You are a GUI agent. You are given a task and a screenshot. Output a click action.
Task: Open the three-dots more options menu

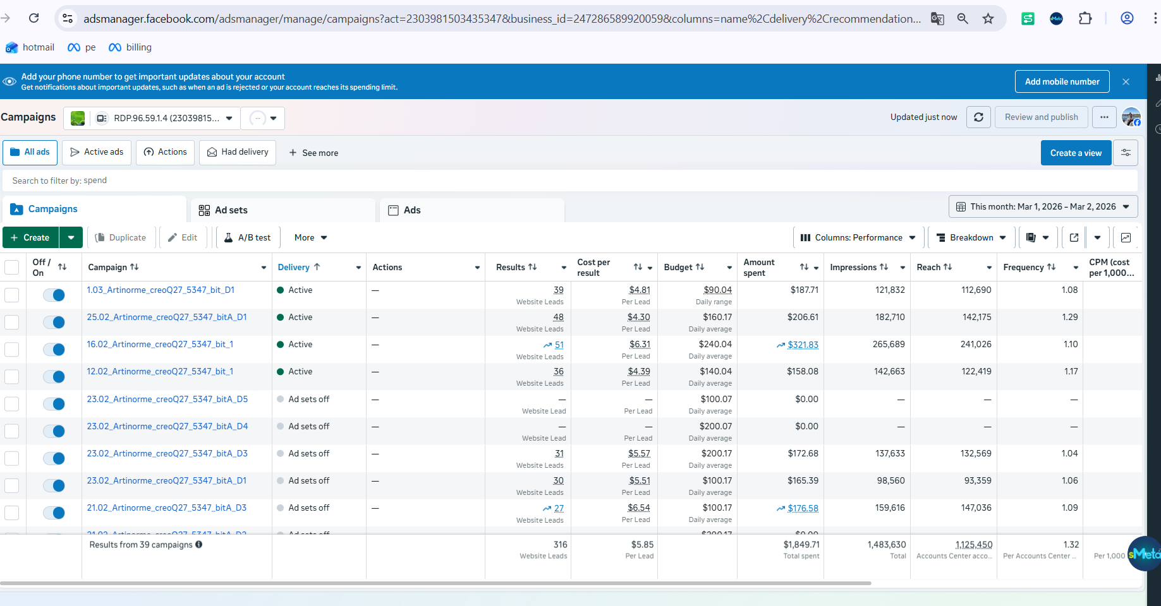(x=1104, y=117)
